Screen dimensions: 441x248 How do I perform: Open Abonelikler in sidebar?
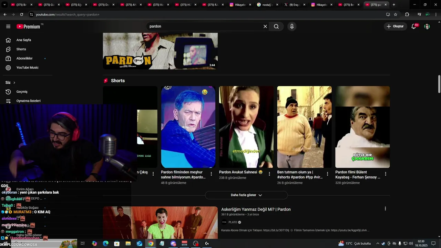[x=24, y=59]
